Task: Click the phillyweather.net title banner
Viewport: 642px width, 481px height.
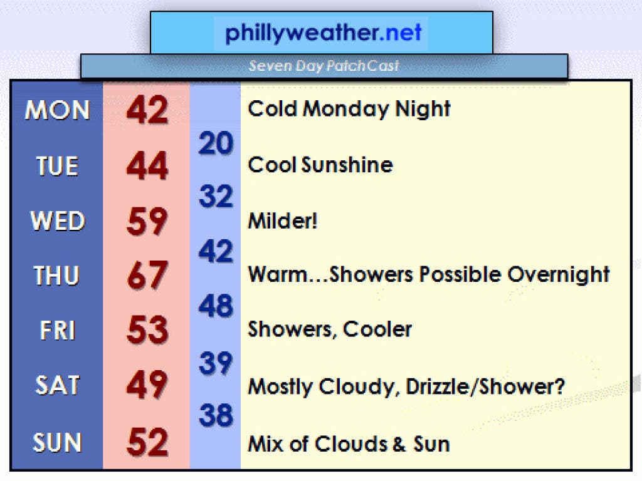Action: pyautogui.click(x=322, y=33)
